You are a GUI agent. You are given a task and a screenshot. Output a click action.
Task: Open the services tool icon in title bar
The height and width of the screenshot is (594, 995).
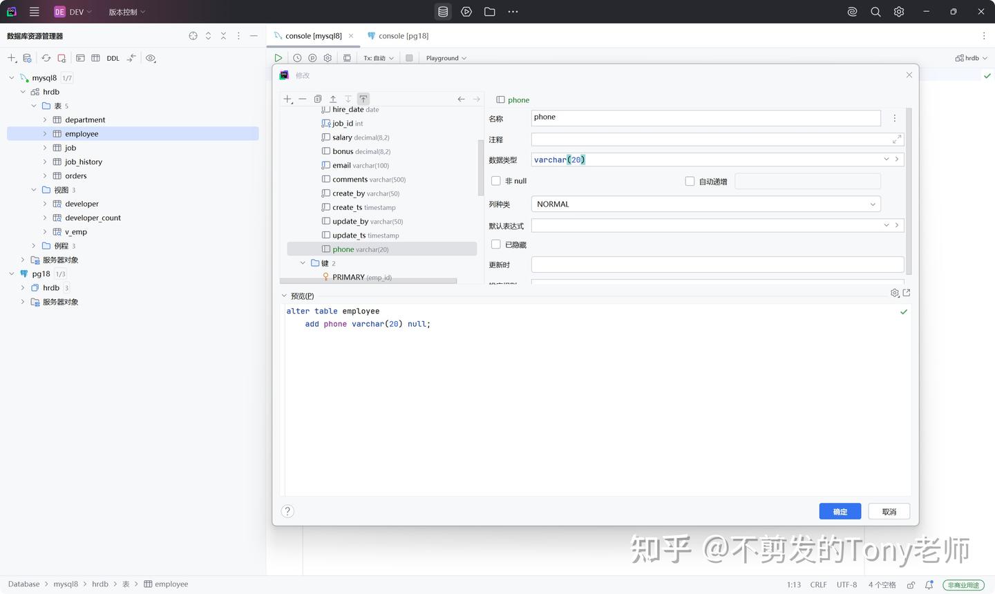pyautogui.click(x=466, y=12)
